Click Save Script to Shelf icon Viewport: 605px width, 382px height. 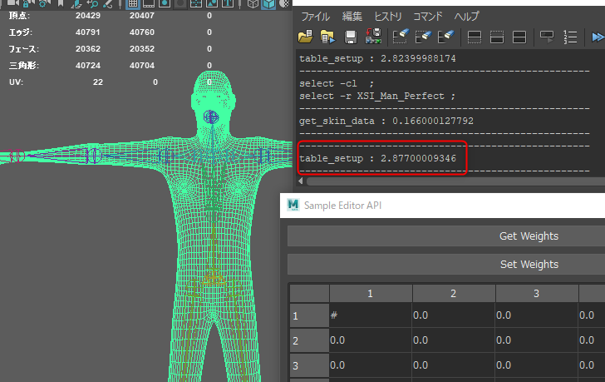tap(373, 37)
